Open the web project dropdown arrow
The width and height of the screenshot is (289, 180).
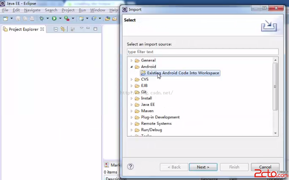point(87,18)
